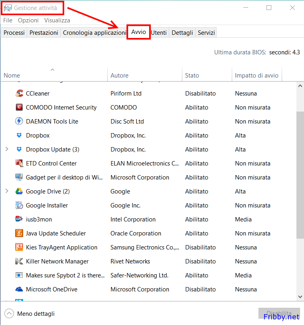Sort by Impatto di avvio column header
304x325 pixels.
pos(257,75)
